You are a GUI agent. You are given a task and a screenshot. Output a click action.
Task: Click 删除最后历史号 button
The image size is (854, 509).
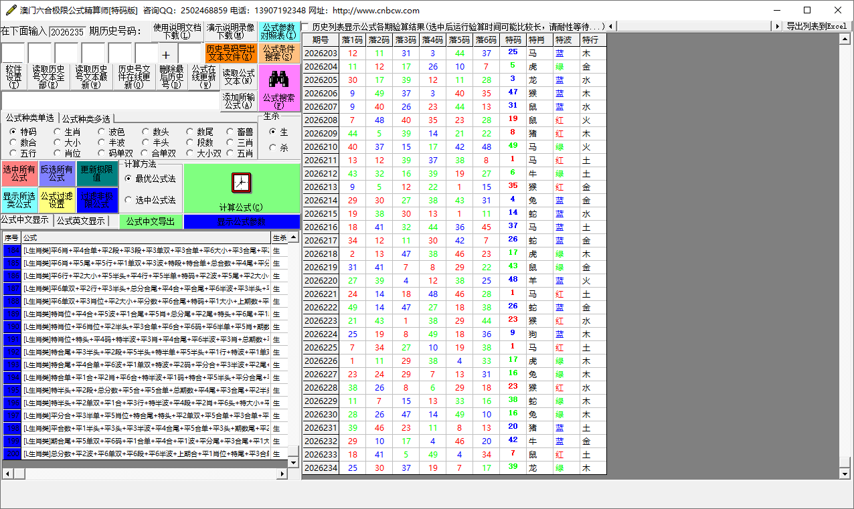coord(171,78)
